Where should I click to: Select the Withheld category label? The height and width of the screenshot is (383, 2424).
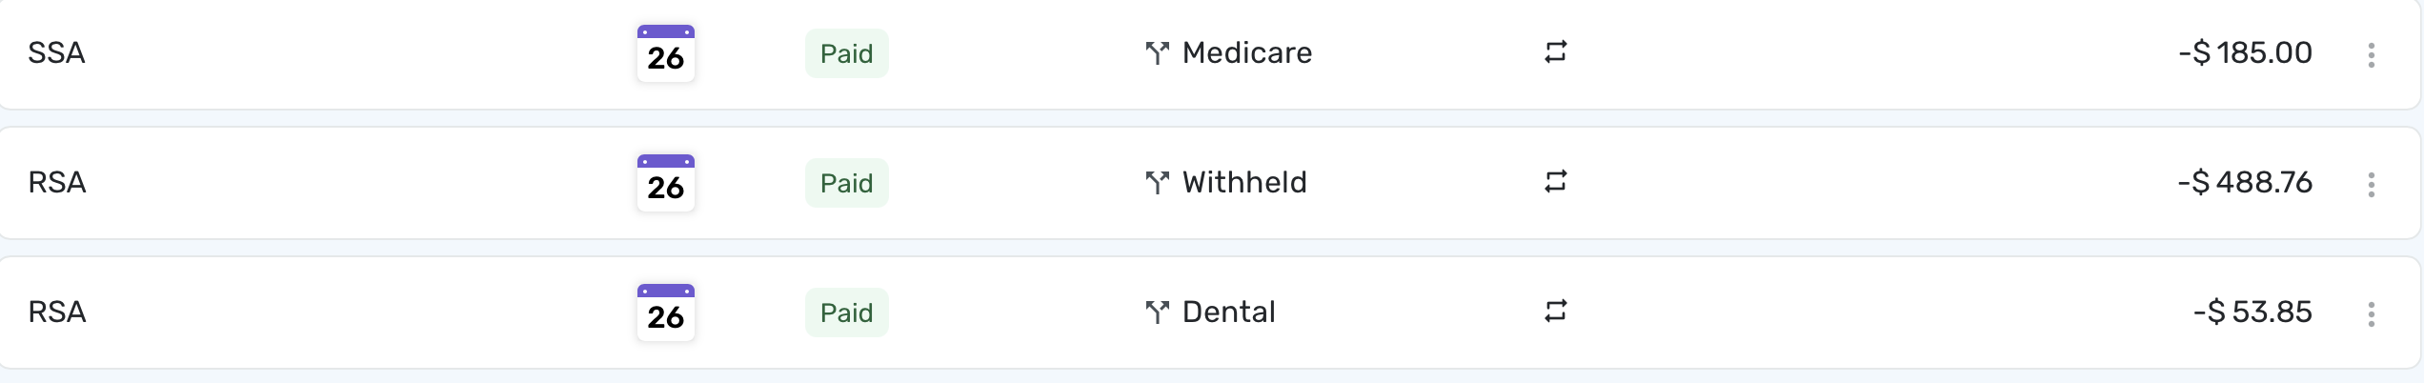1244,183
